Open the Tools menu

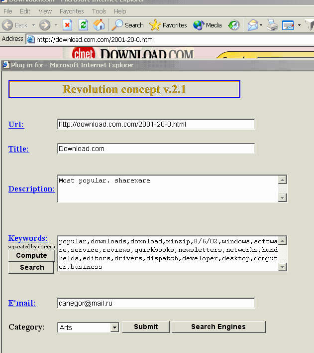pos(99,11)
